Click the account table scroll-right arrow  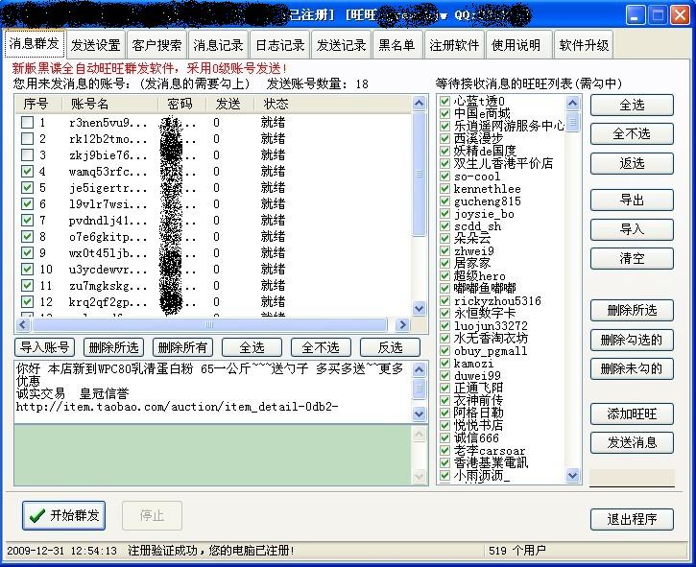402,325
